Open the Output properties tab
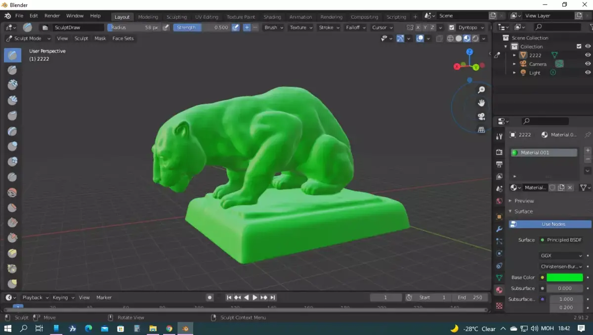This screenshot has height=335, width=593. 499,165
